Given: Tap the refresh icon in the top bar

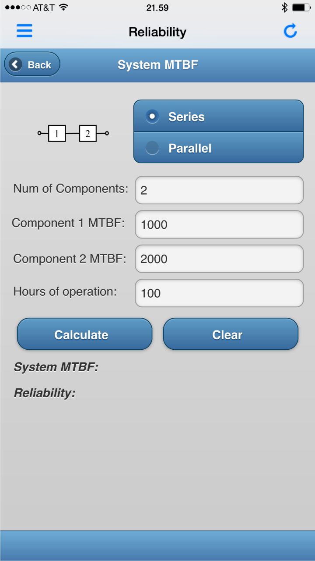Looking at the screenshot, I should click(x=290, y=31).
